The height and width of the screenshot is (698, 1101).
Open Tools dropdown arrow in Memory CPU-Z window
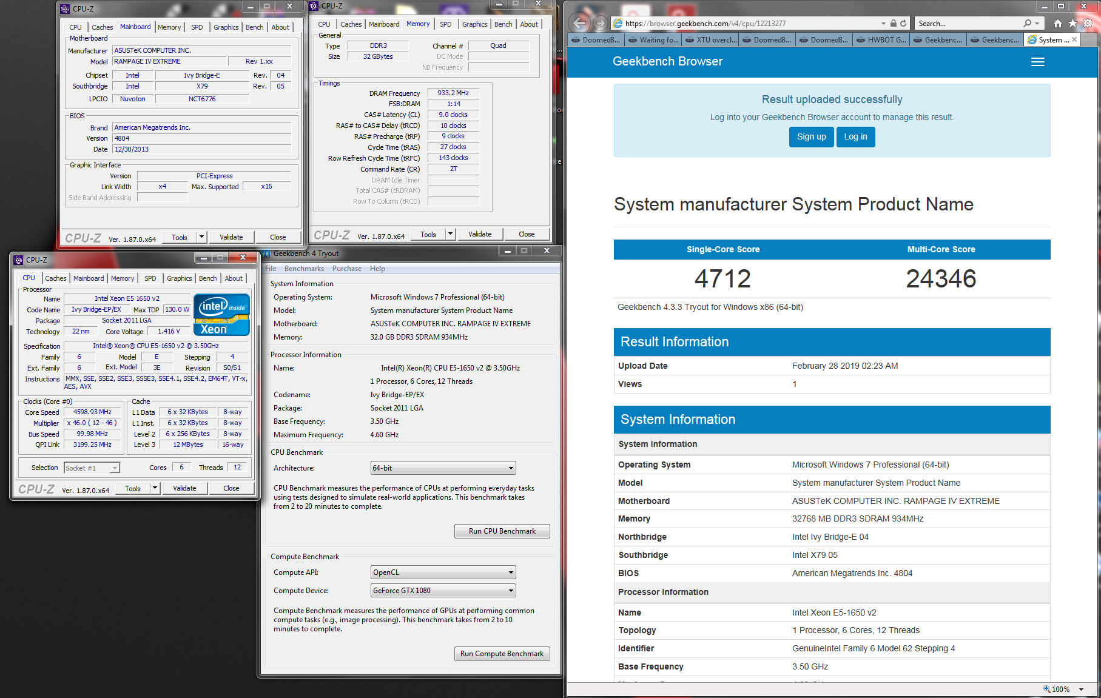(x=451, y=234)
